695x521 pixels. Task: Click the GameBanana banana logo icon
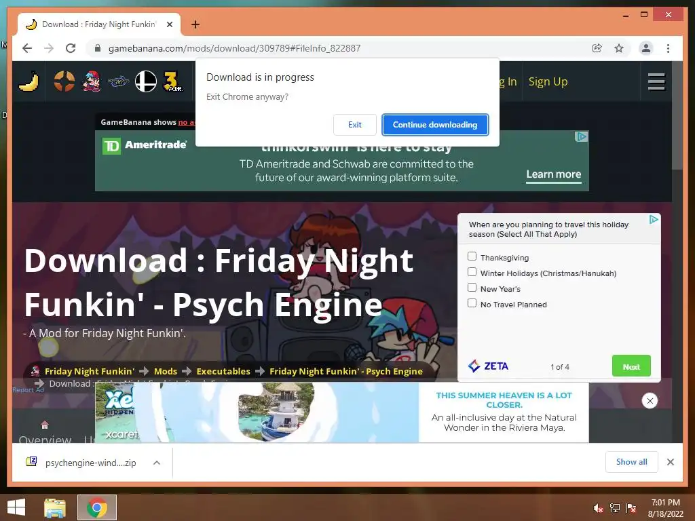click(29, 81)
